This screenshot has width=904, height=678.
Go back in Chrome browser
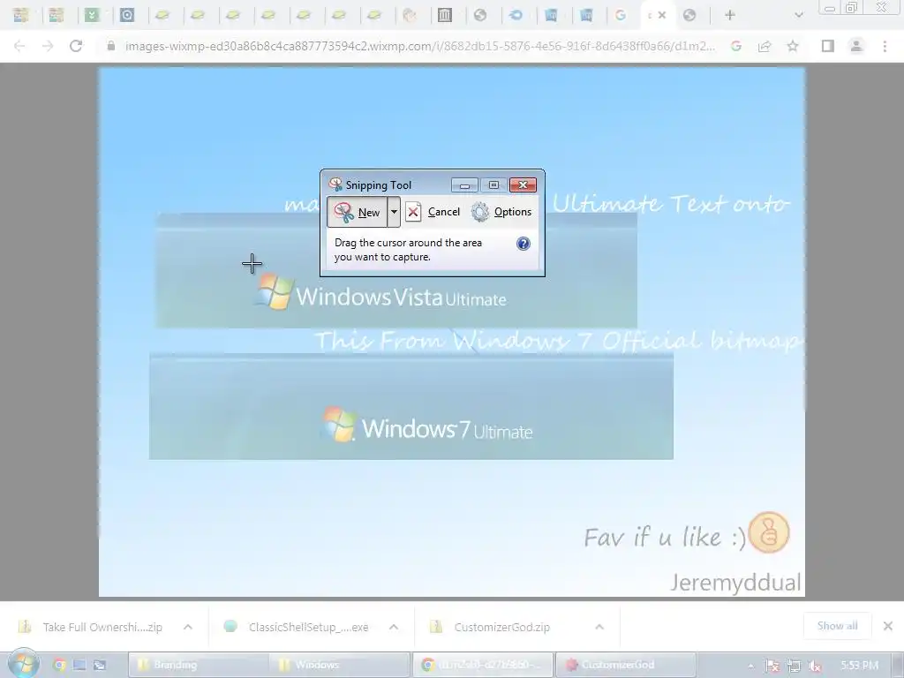point(19,46)
